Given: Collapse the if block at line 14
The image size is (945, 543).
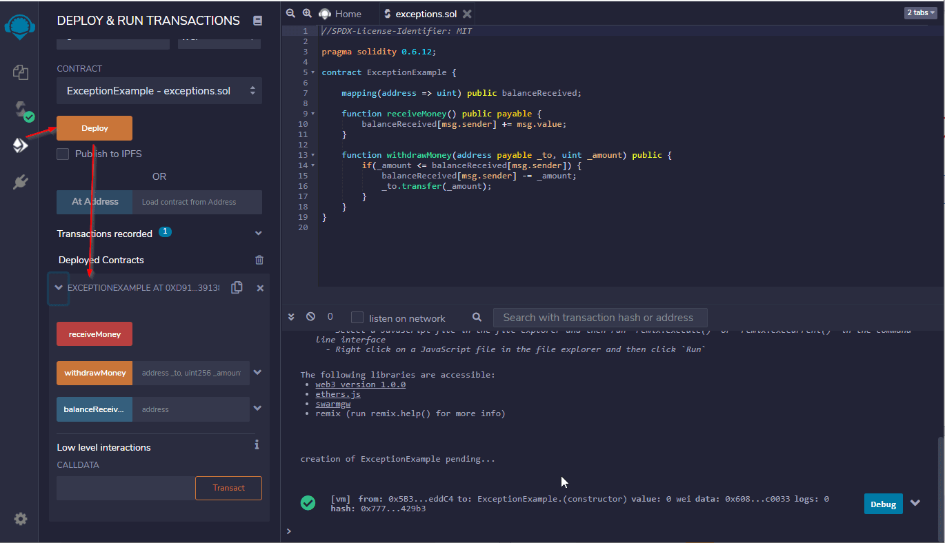Looking at the screenshot, I should click(313, 165).
